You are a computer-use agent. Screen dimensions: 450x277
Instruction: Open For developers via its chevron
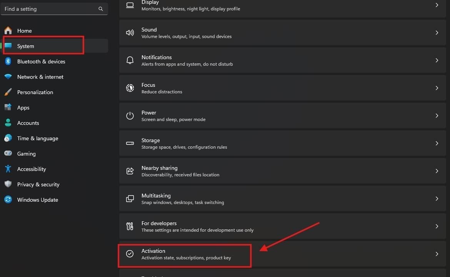point(437,226)
